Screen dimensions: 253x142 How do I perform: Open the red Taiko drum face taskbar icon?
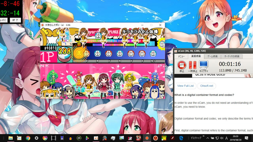tap(155, 138)
